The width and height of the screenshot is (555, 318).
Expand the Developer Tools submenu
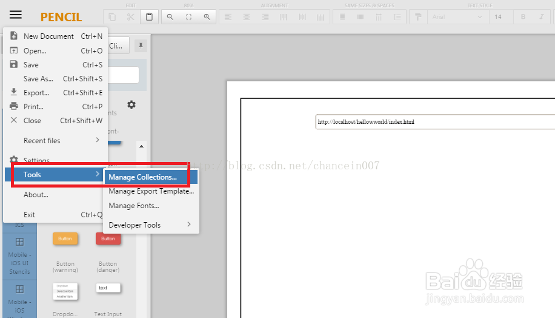click(x=151, y=225)
